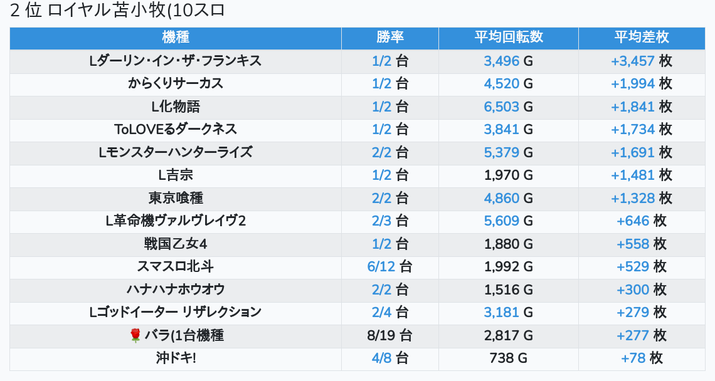Open the +3,457 average difference link
The width and height of the screenshot is (715, 381).
[632, 61]
